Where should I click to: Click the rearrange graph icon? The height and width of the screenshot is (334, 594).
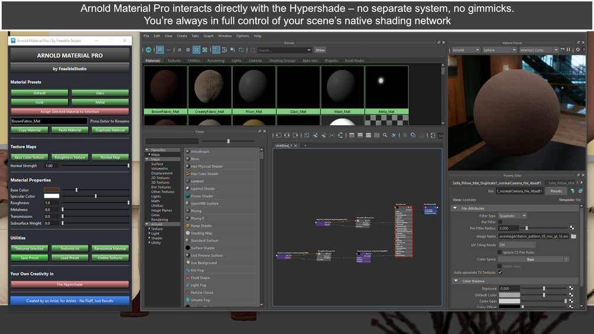point(332,135)
